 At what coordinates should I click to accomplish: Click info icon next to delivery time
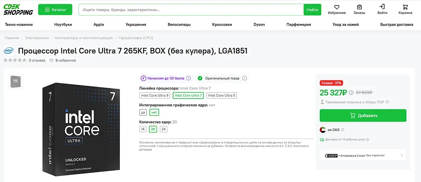367,140
